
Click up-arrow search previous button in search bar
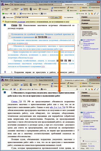coord(60,17)
